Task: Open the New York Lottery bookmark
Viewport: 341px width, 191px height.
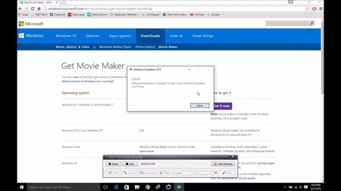Action: click(175, 14)
